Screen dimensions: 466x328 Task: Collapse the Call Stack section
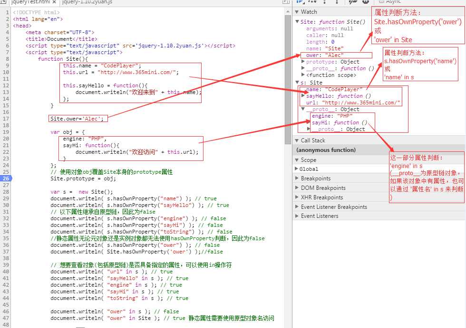tap(297, 141)
